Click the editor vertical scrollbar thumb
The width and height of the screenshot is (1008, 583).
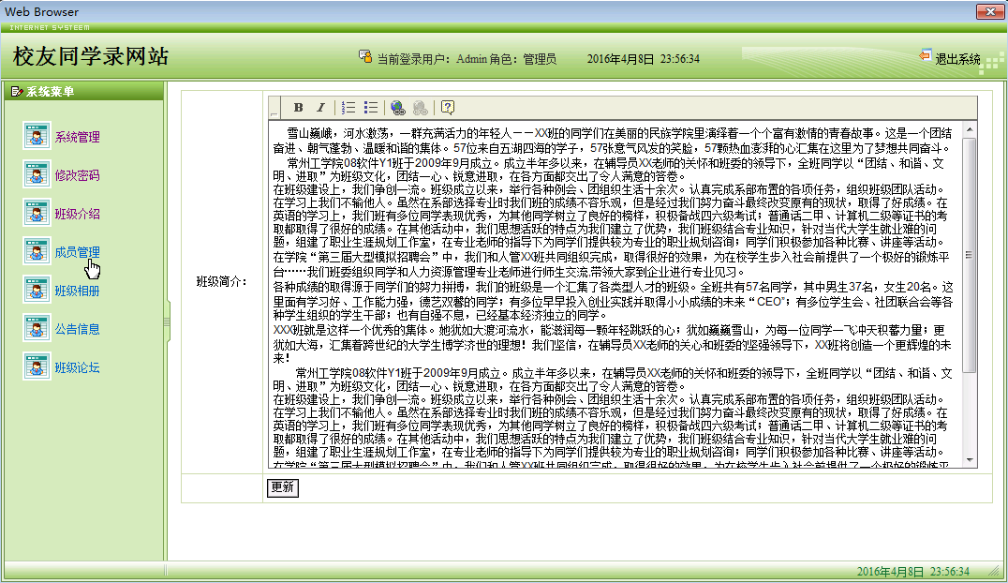pos(970,254)
